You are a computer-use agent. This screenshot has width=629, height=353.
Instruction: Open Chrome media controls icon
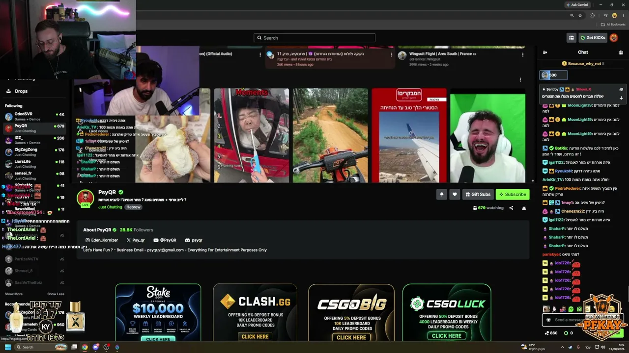coord(605,16)
